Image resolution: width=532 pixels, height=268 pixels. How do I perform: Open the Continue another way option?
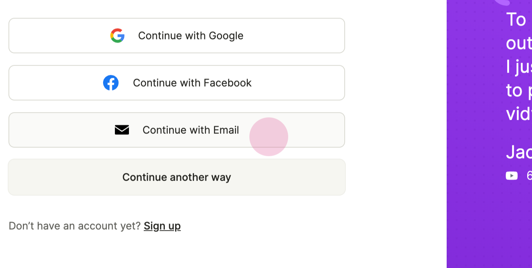tap(177, 177)
